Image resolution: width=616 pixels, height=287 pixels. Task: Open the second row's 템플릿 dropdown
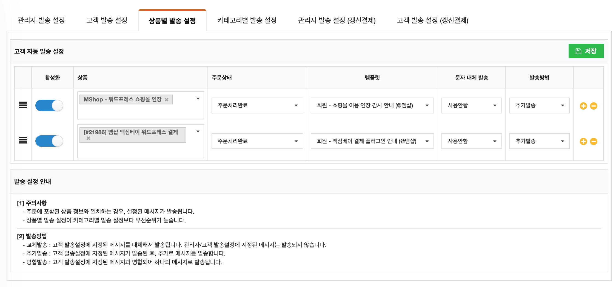tap(372, 141)
